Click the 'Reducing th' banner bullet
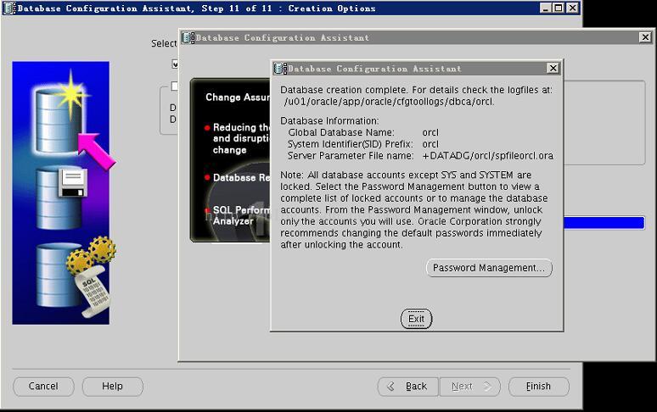The image size is (657, 412). 238,138
